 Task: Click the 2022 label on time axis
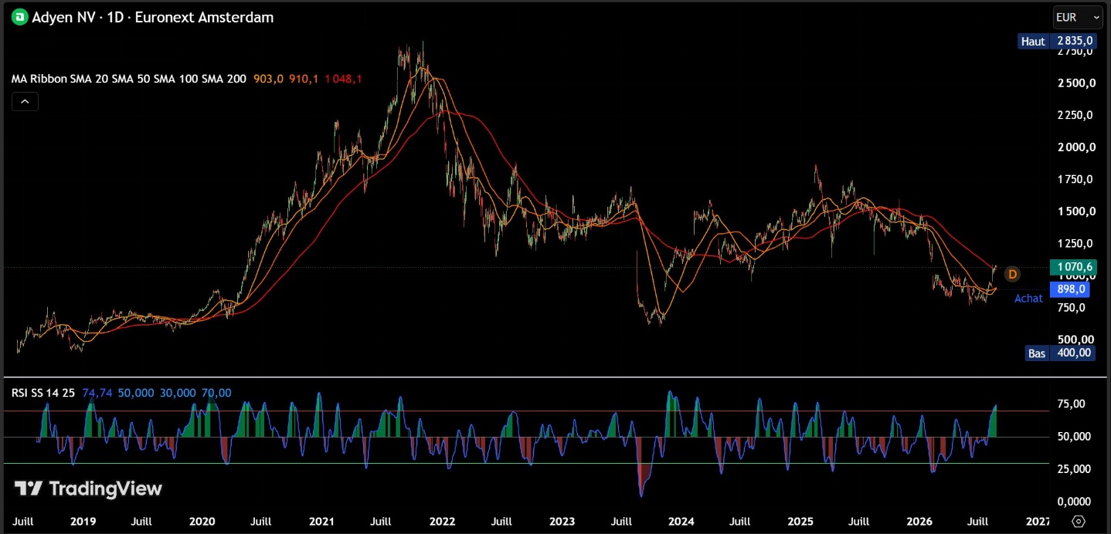coord(442,521)
